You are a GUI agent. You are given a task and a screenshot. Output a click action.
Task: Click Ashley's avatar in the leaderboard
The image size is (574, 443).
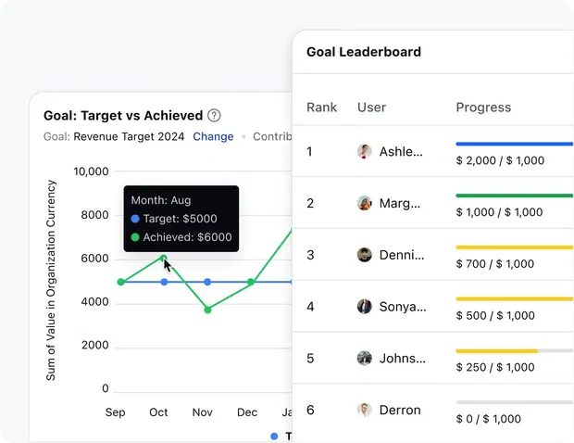tap(365, 151)
